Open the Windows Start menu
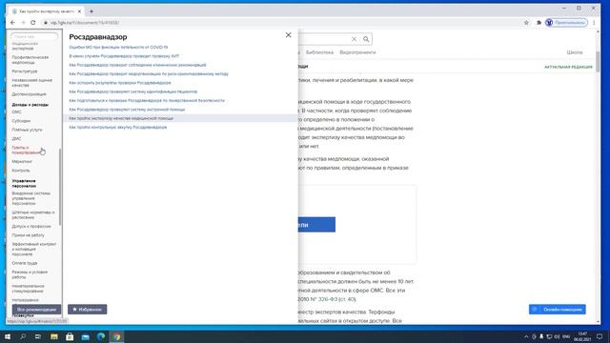The width and height of the screenshot is (610, 343). (8, 336)
